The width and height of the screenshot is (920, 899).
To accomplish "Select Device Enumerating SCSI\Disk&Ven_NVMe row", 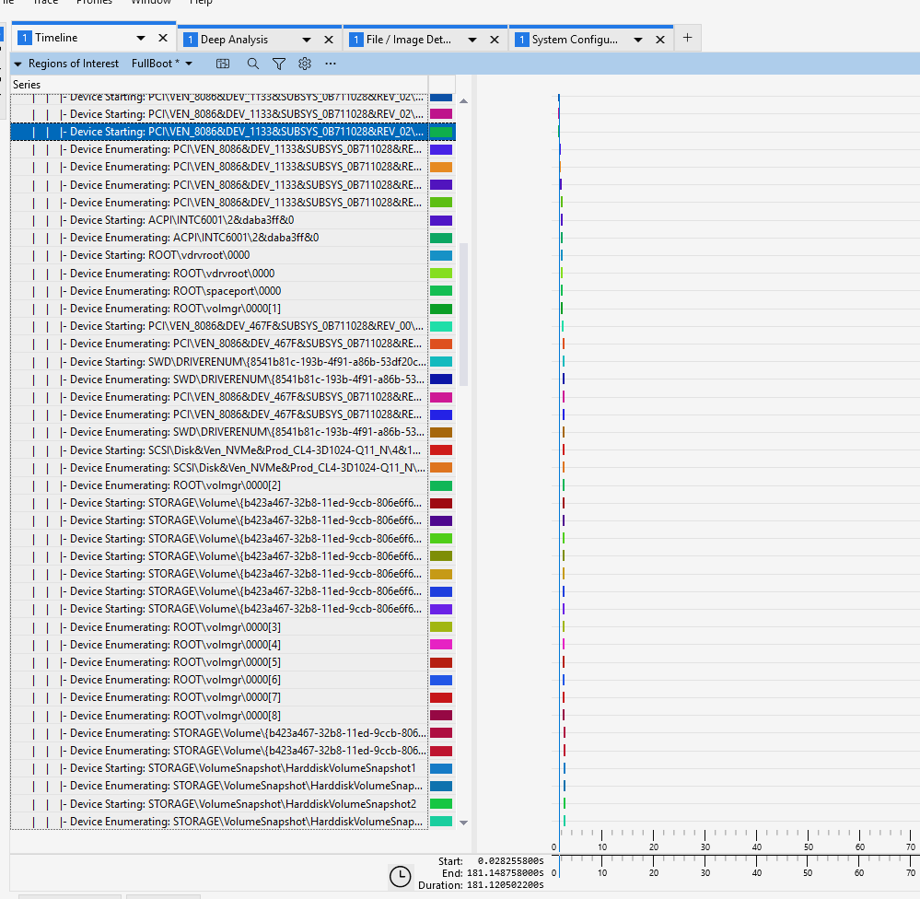I will click(219, 468).
